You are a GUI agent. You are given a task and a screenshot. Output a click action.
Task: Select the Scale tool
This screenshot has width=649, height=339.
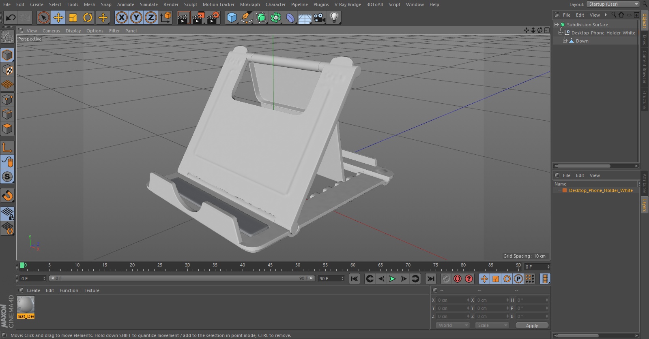coord(73,17)
